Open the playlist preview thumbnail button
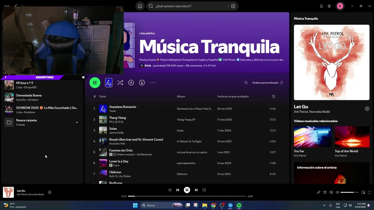Image resolution: width=374 pixels, height=210 pixels. [x=109, y=83]
